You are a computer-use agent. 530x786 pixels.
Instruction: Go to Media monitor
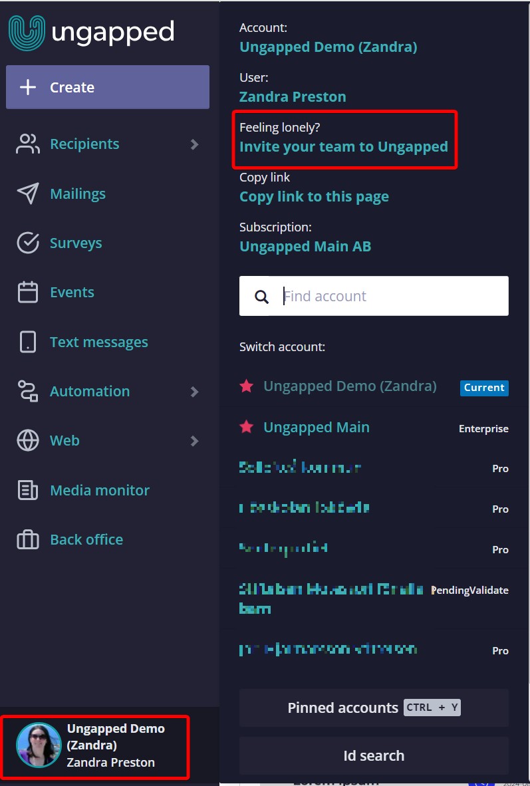click(x=100, y=489)
